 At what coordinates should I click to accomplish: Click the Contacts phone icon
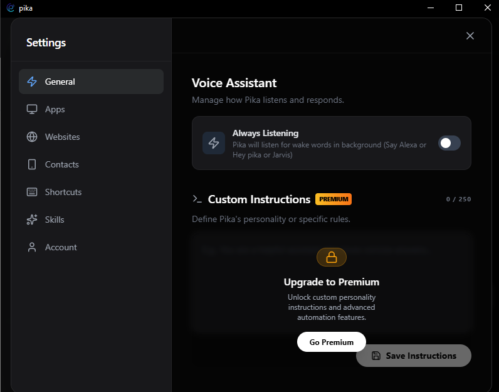point(32,164)
